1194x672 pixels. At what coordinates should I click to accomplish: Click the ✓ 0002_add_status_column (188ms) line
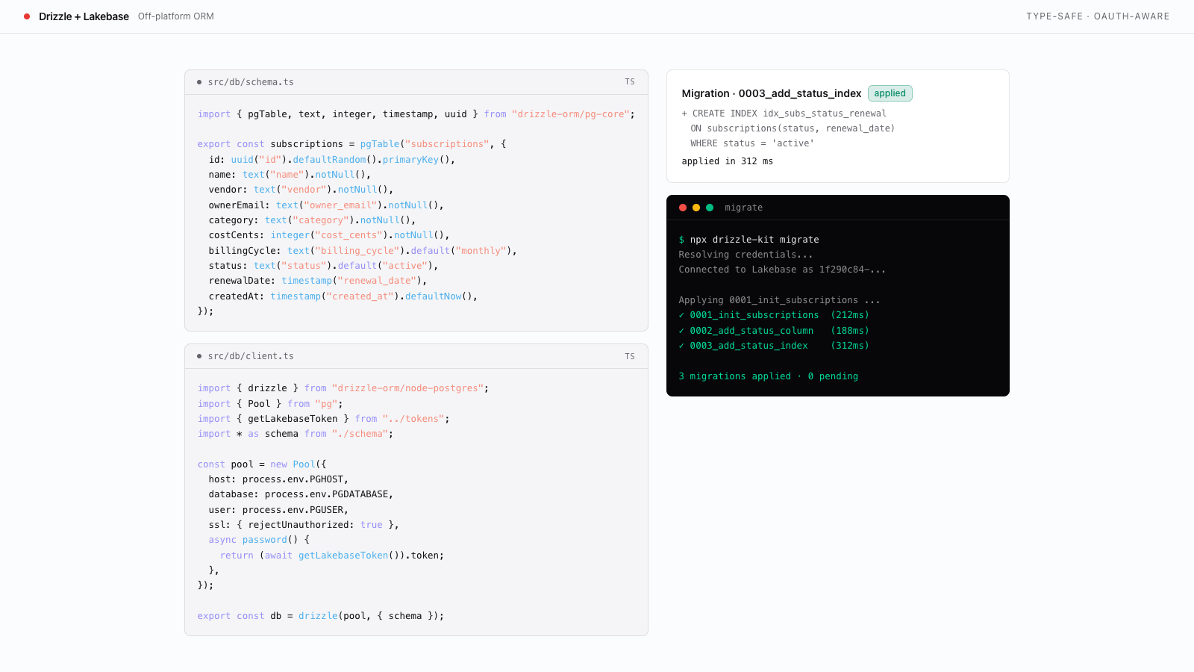coord(774,331)
